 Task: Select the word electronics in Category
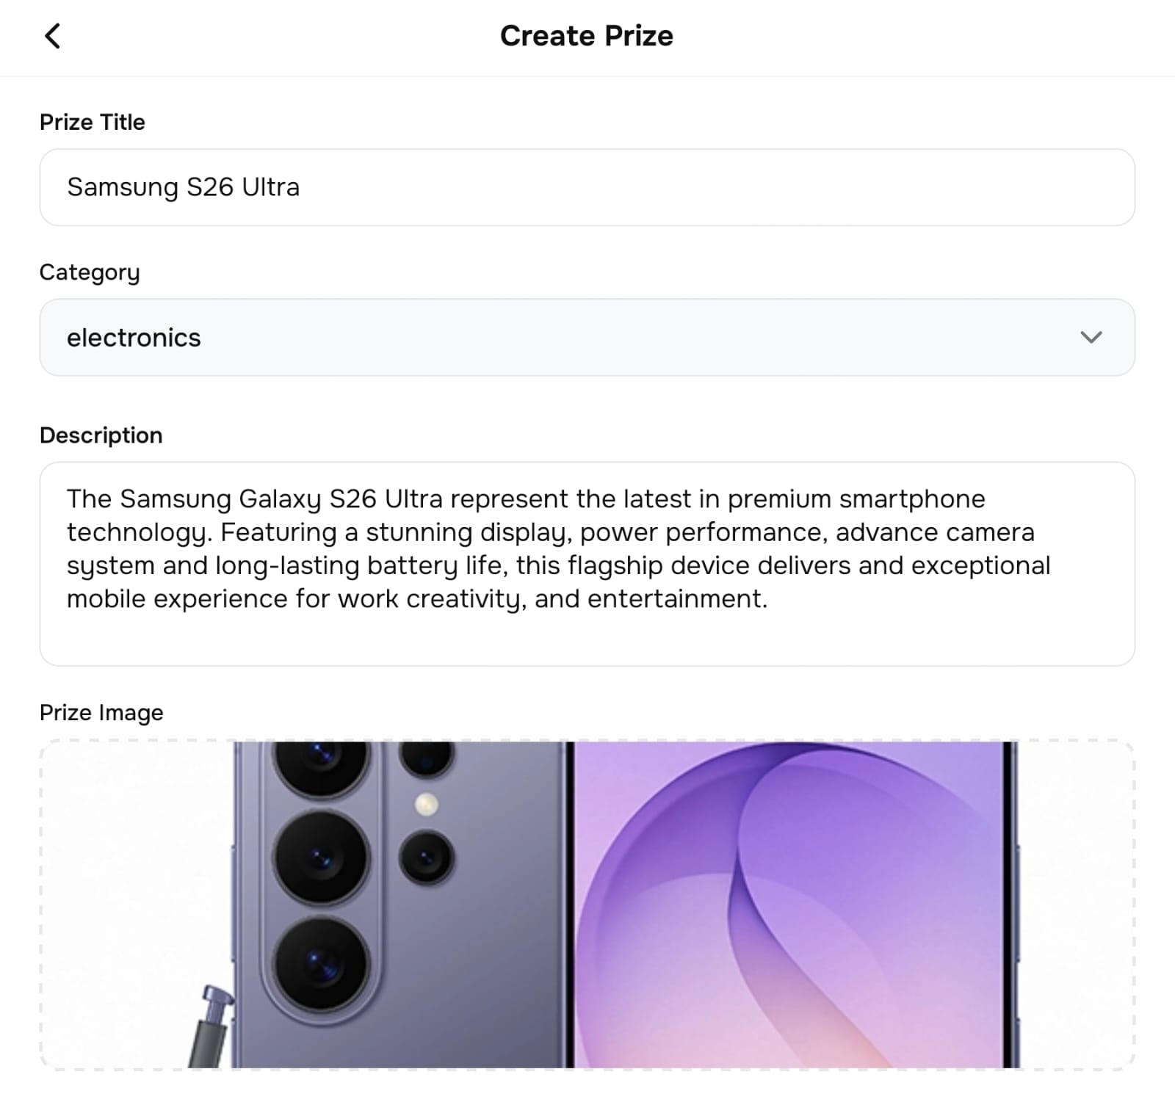coord(134,338)
